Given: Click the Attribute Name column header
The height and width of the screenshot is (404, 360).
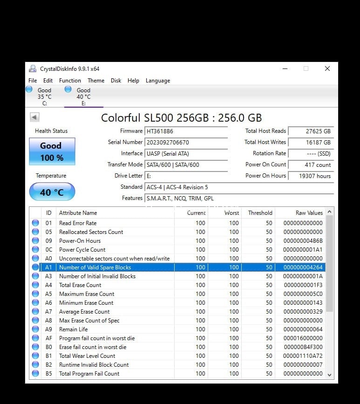Looking at the screenshot, I should click(x=115, y=213).
